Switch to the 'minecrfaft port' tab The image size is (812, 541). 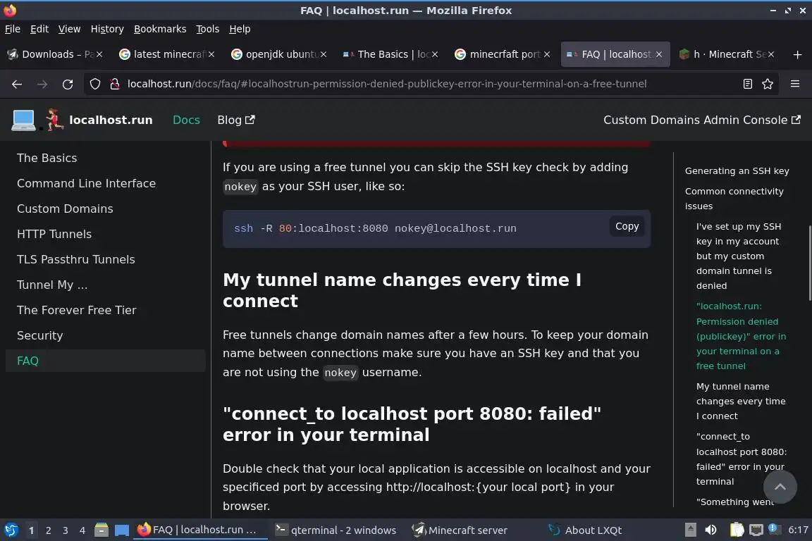click(x=501, y=54)
